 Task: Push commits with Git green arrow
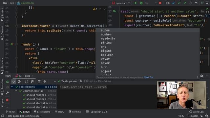pos(185,3)
